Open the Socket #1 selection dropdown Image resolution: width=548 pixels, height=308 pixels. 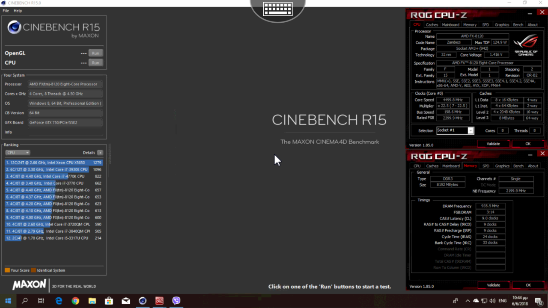click(455, 130)
